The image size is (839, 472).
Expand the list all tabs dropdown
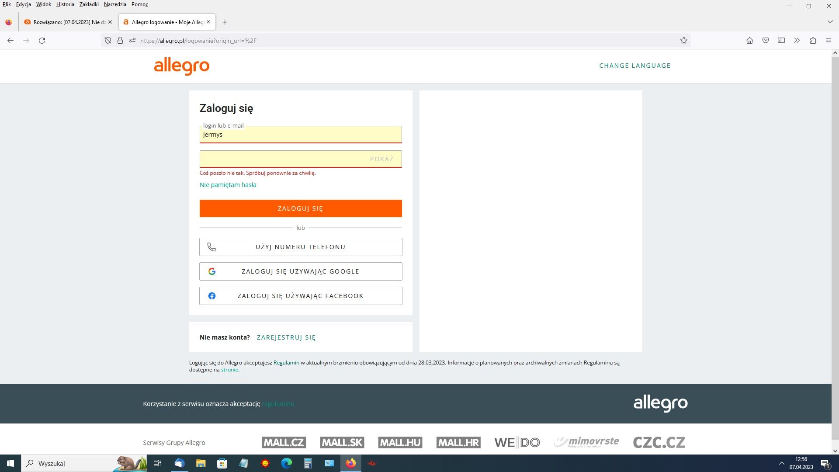point(830,22)
